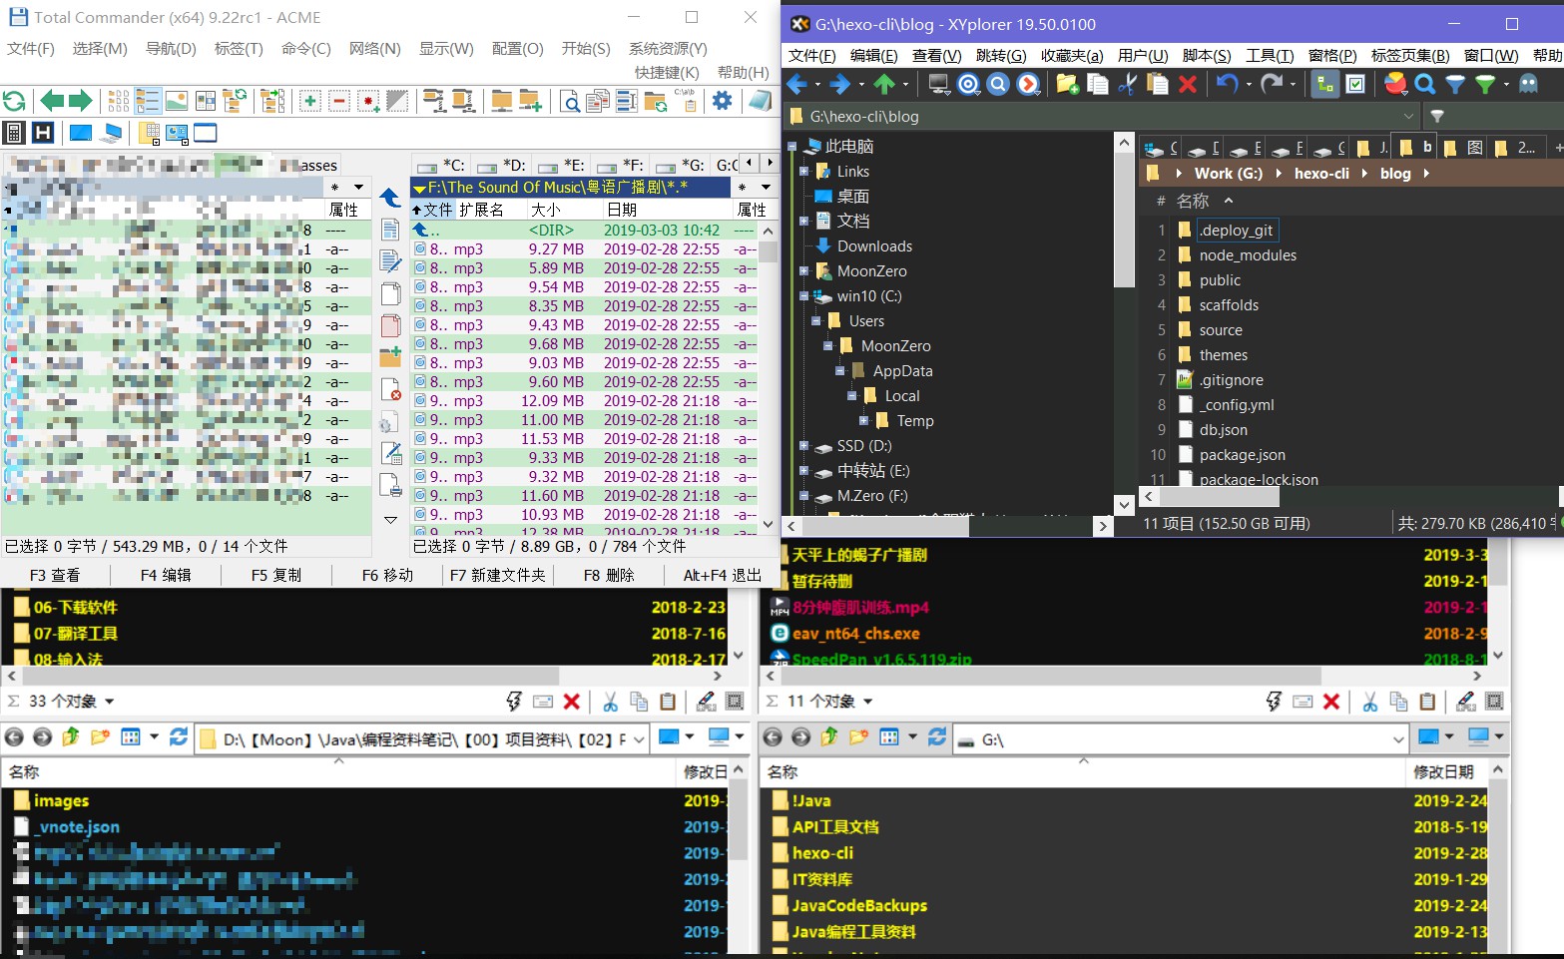
Task: Click the Work (G:) breadcrumb in XYplorer
Action: [x=1229, y=174]
